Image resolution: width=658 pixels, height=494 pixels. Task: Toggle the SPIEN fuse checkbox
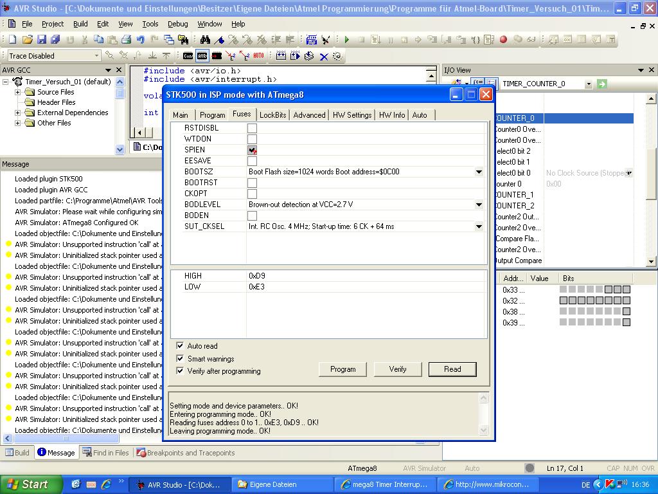[x=252, y=150]
